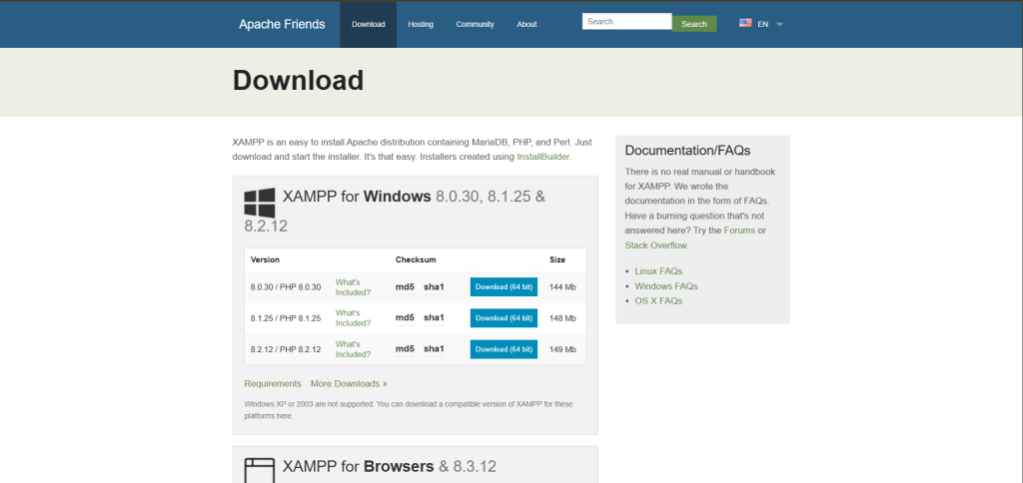The height and width of the screenshot is (483, 1023).
Task: Click '8.0.30 / PHP 8.0.30' version cell
Action: pyautogui.click(x=286, y=287)
